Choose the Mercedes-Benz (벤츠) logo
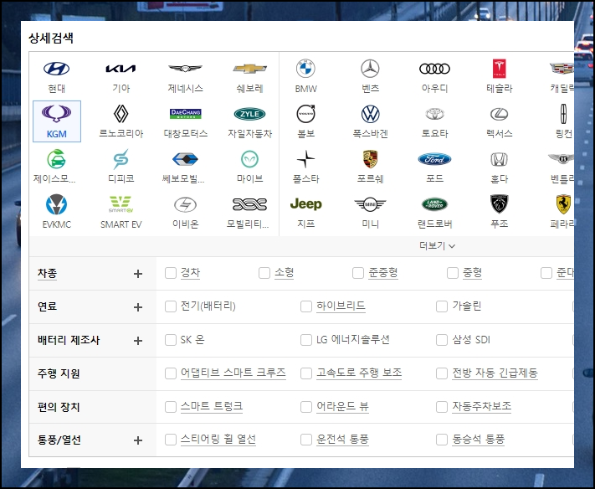The width and height of the screenshot is (595, 489). coord(370,69)
